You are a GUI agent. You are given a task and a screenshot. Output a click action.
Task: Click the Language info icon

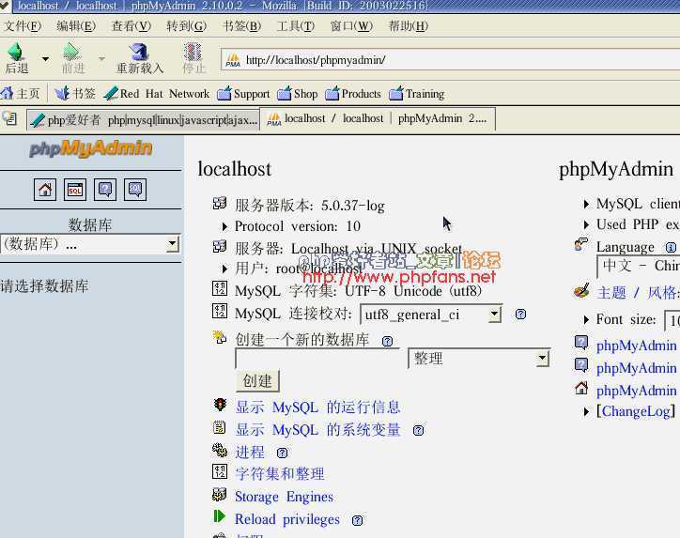click(671, 248)
